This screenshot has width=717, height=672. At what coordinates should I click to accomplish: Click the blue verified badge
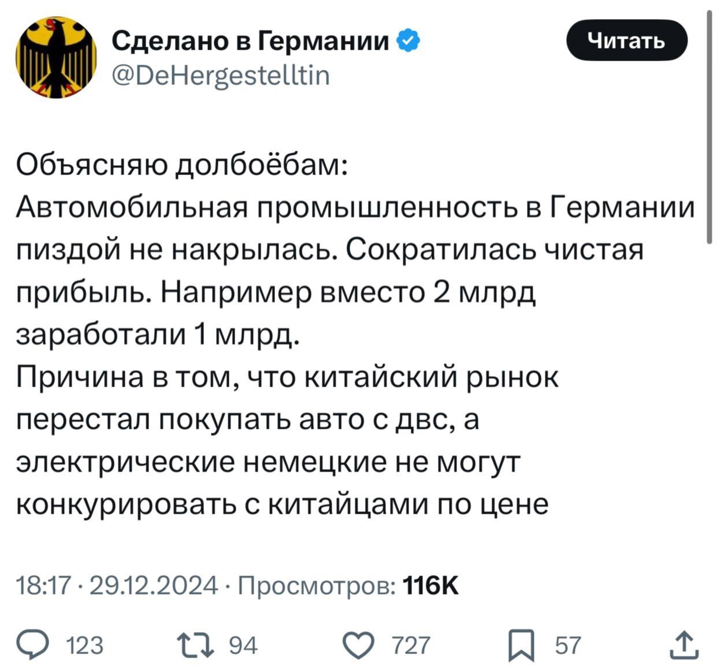408,41
